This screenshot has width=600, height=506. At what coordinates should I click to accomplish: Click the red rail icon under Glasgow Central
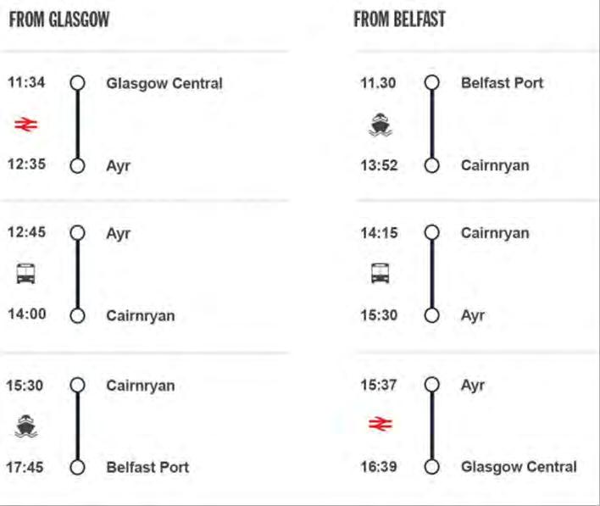(x=26, y=125)
